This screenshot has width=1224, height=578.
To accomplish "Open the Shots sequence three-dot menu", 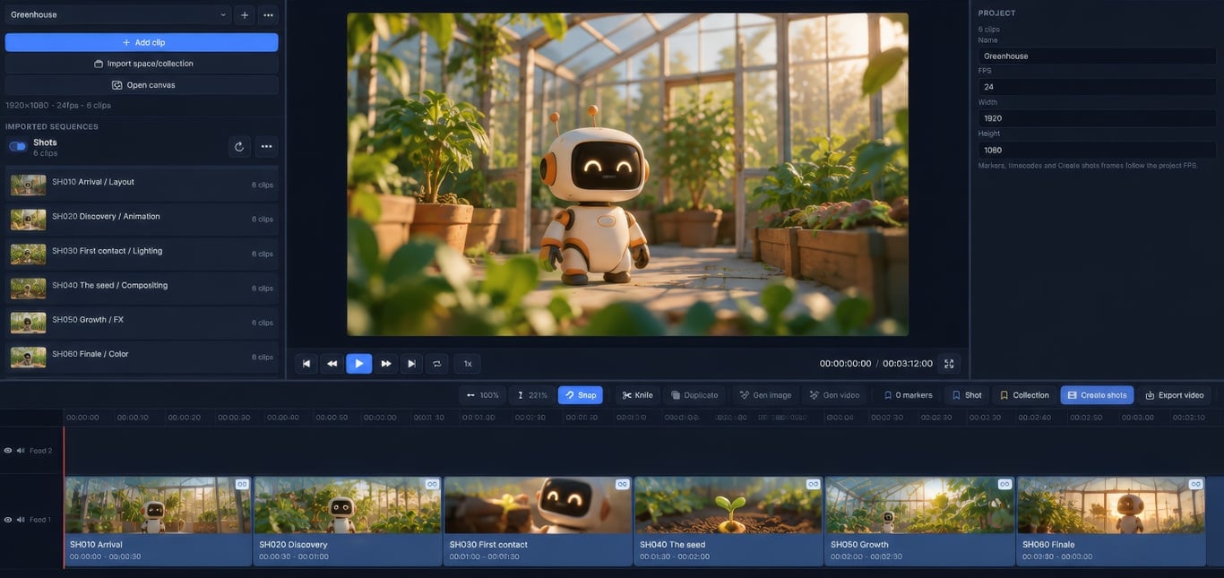I will [x=266, y=147].
